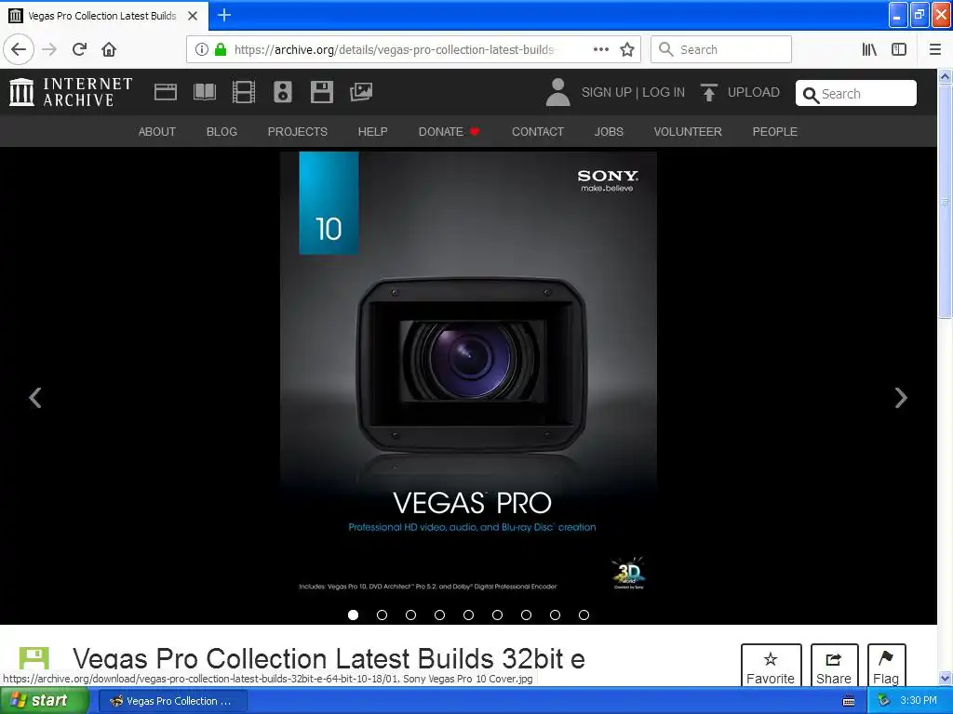The image size is (953, 714).
Task: Toggle the browser sidebar view
Action: (x=899, y=49)
